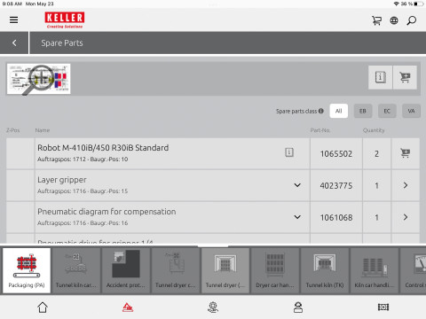Open info for Robot M-410iB/450 row
This screenshot has height=319, width=426.
[x=289, y=152]
